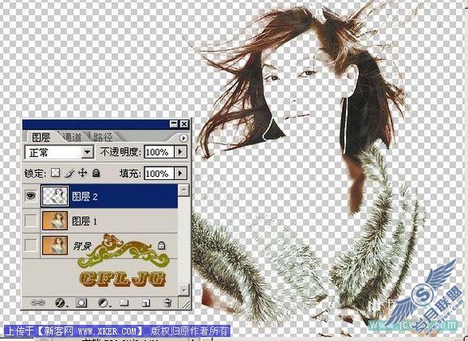468x341 pixels.
Task: Toggle lock all padlock icon
Action: (x=96, y=173)
